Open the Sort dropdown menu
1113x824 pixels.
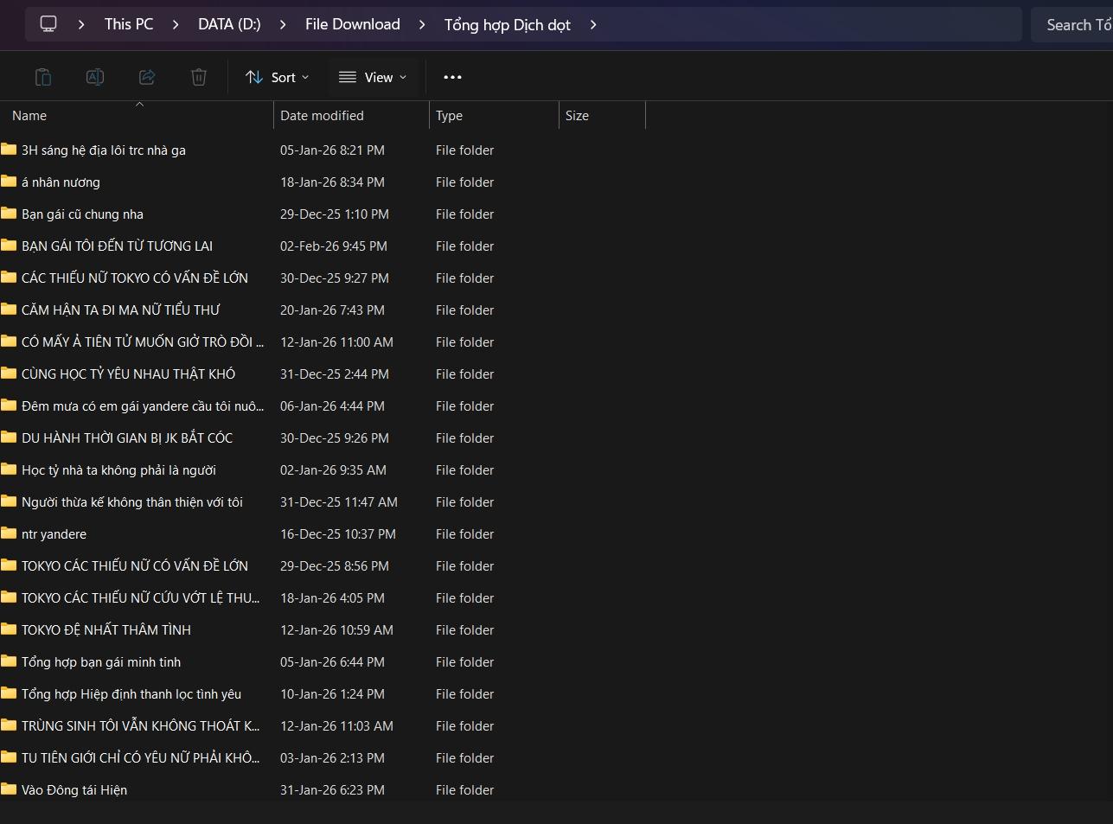[277, 77]
